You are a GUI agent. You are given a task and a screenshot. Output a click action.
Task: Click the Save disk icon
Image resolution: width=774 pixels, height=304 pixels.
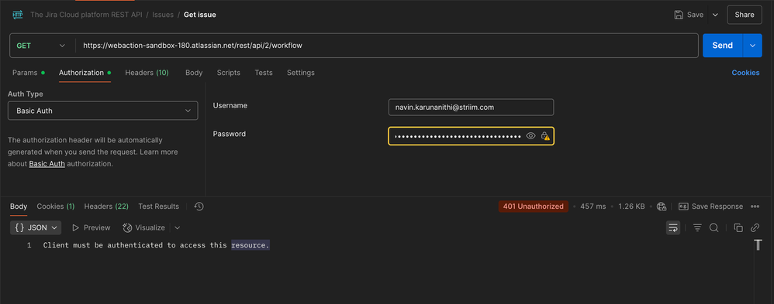pyautogui.click(x=679, y=15)
